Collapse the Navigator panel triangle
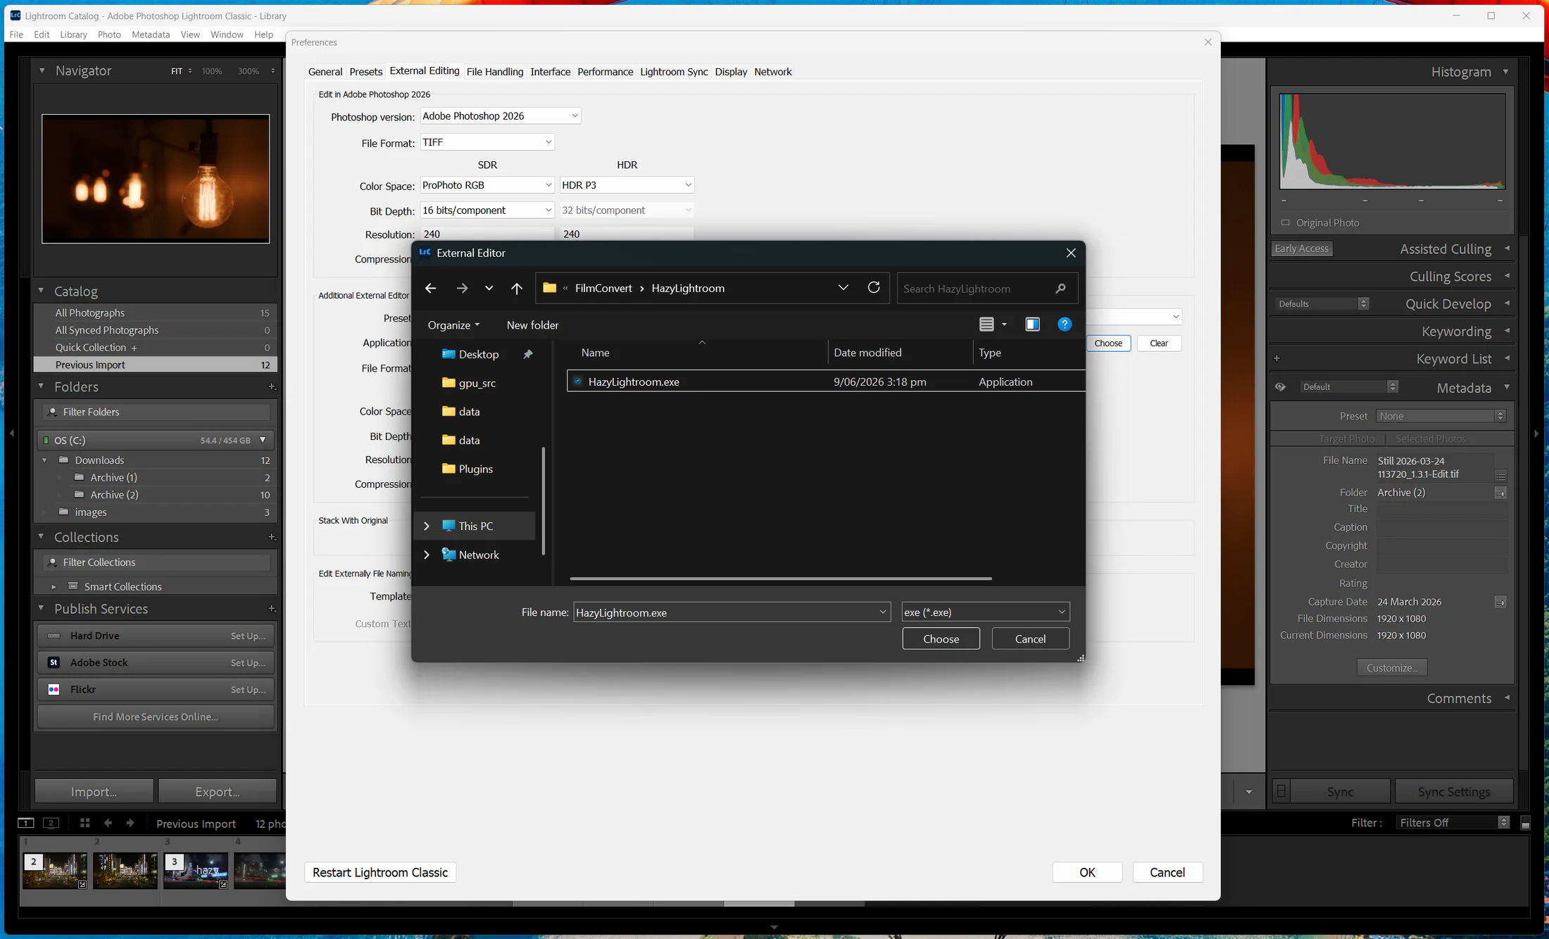The width and height of the screenshot is (1549, 939). coord(42,70)
